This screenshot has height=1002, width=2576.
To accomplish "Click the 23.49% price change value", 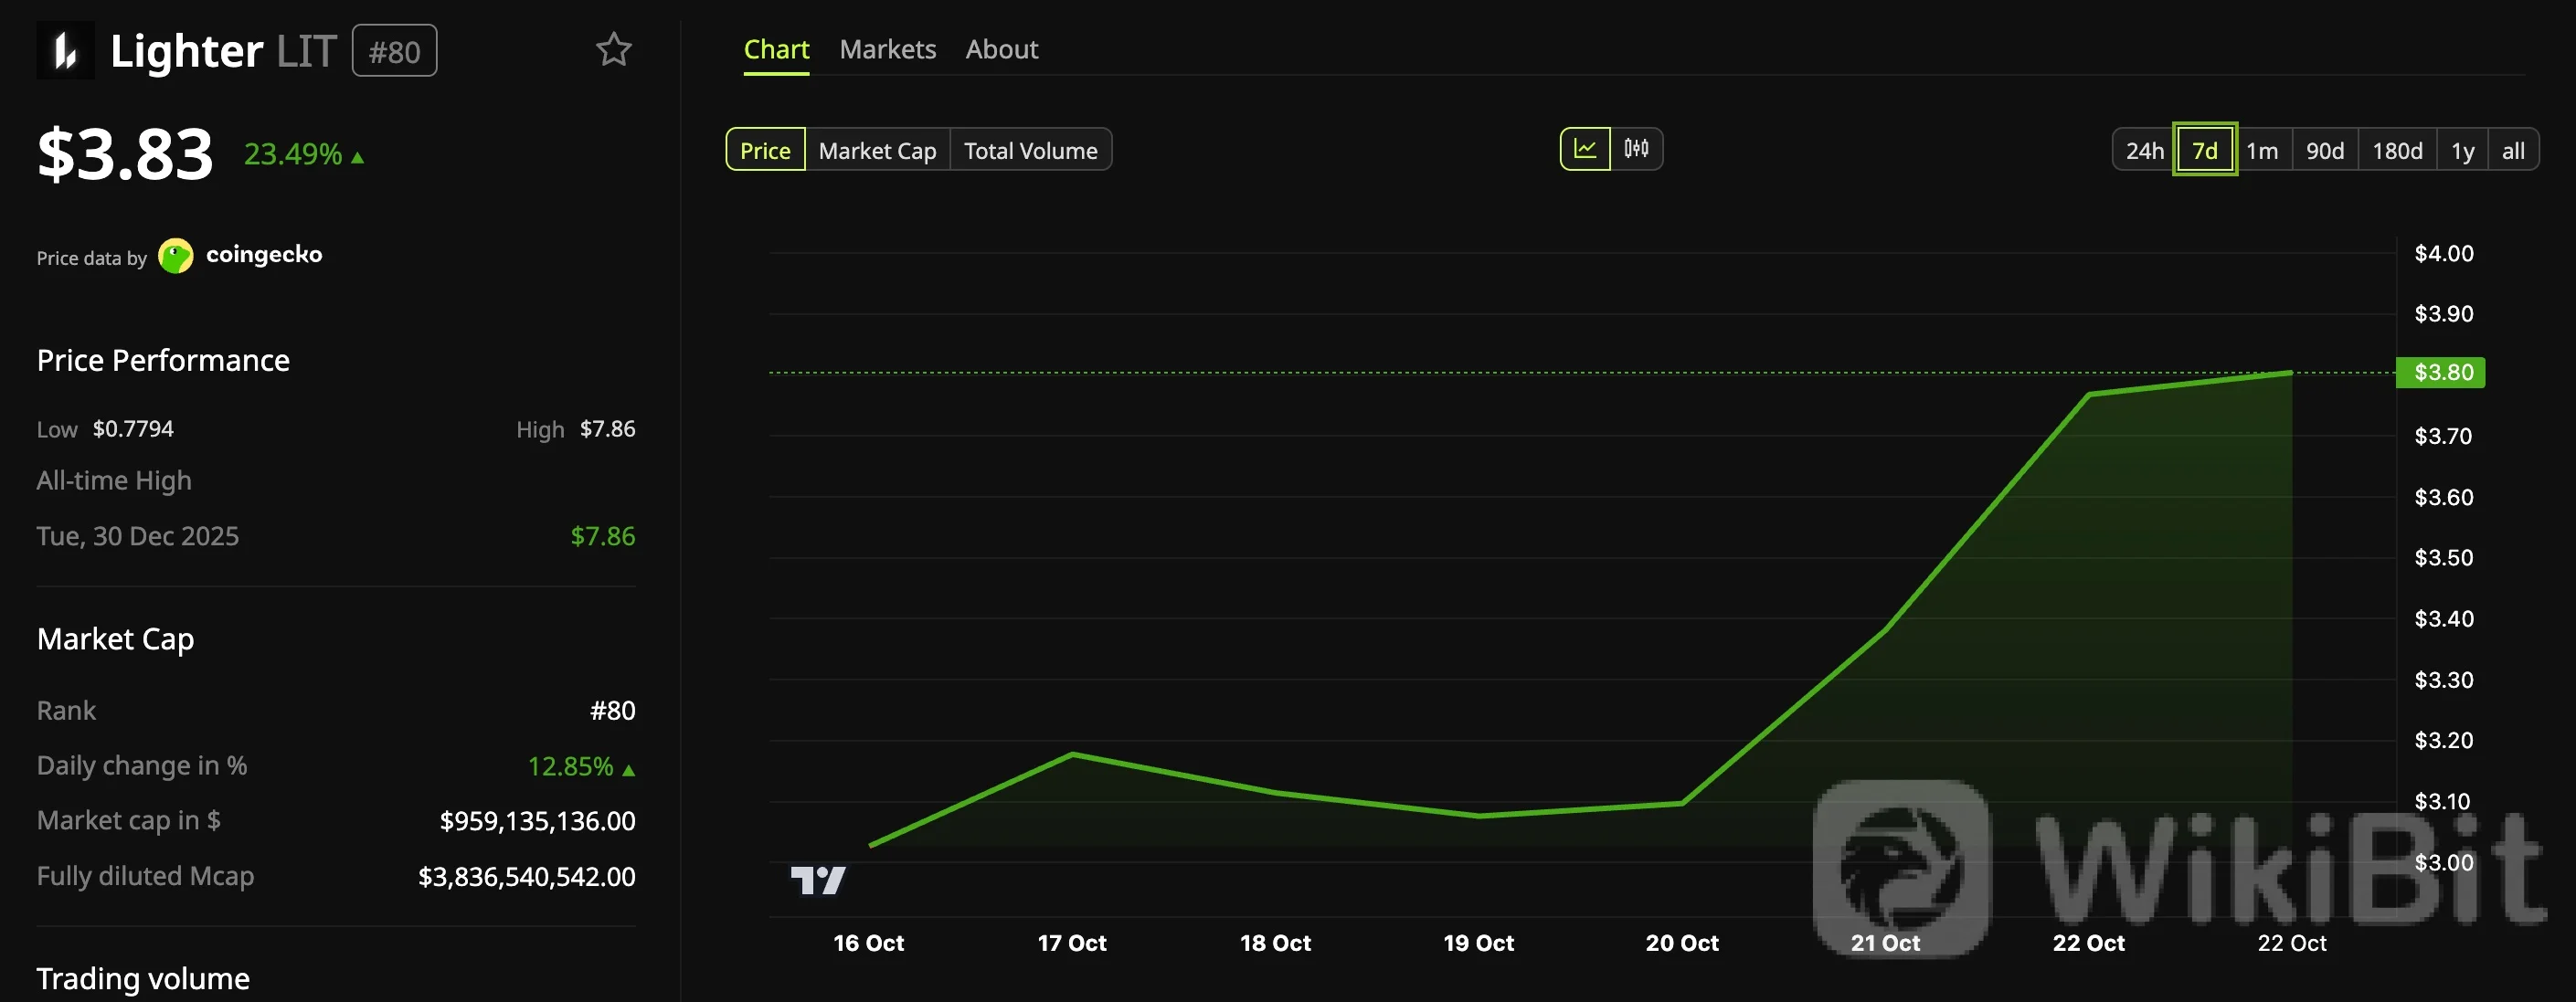I will (x=304, y=154).
